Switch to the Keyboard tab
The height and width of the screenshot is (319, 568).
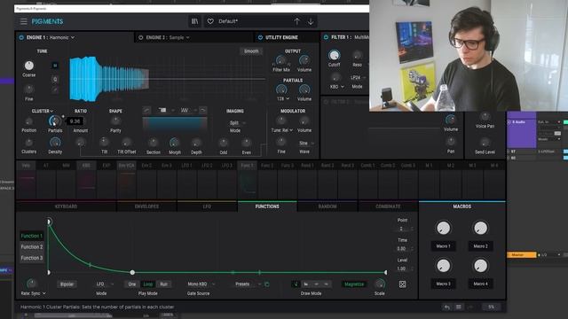coord(66,206)
